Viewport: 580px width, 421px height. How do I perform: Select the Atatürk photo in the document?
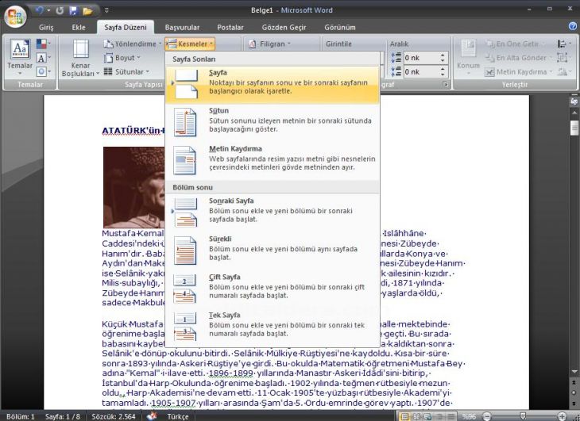(133, 187)
